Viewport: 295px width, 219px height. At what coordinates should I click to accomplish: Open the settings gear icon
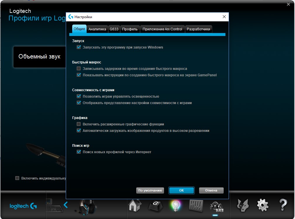(x=263, y=205)
